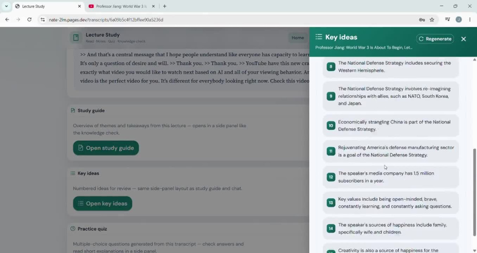
Task: Click the Key ideas panel list icon
Action: coord(319,37)
